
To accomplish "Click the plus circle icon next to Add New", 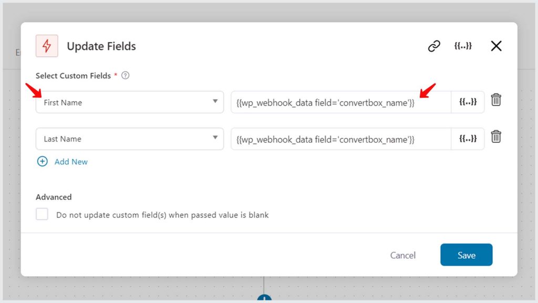I will 42,161.
